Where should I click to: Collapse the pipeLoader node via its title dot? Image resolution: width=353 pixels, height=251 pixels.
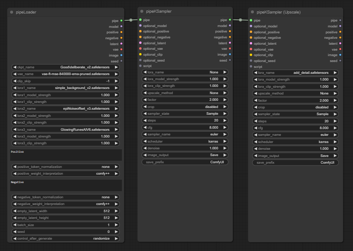click(x=11, y=12)
